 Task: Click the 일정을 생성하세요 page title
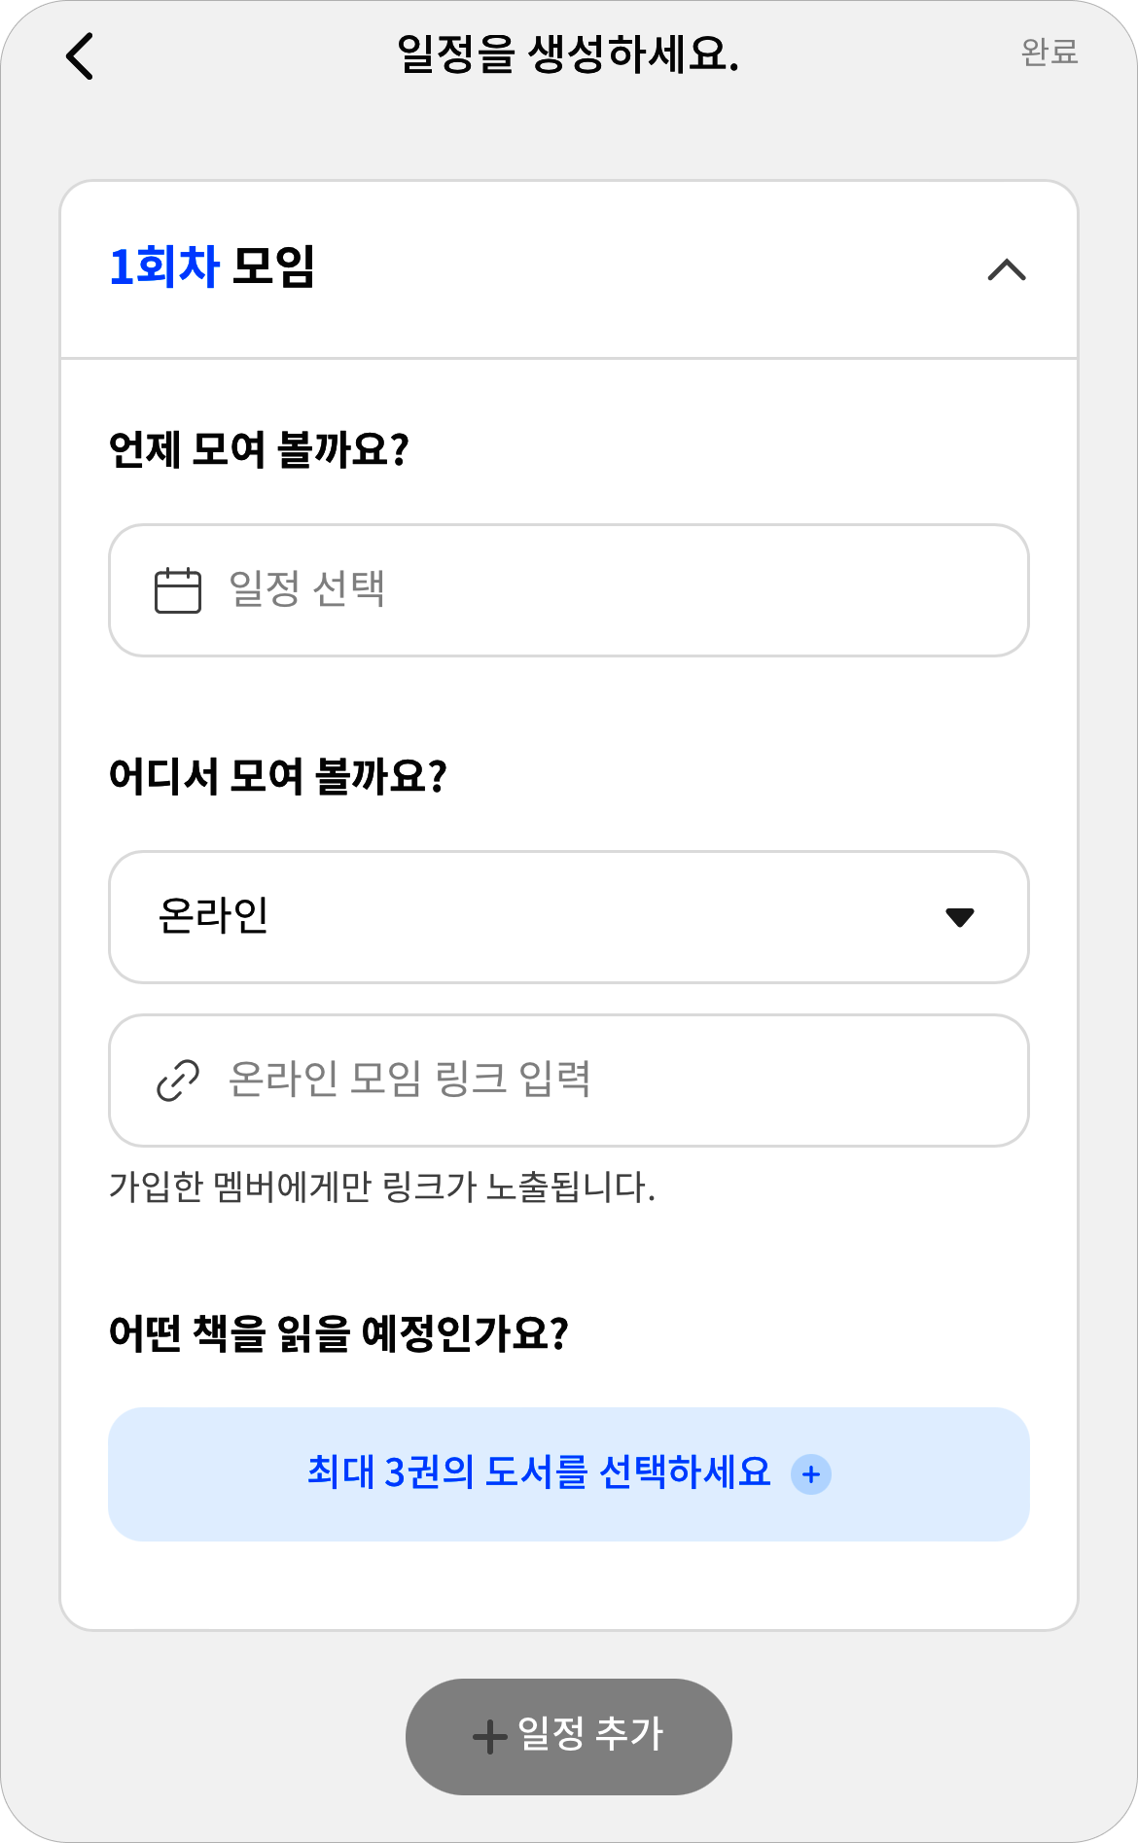coord(569,53)
